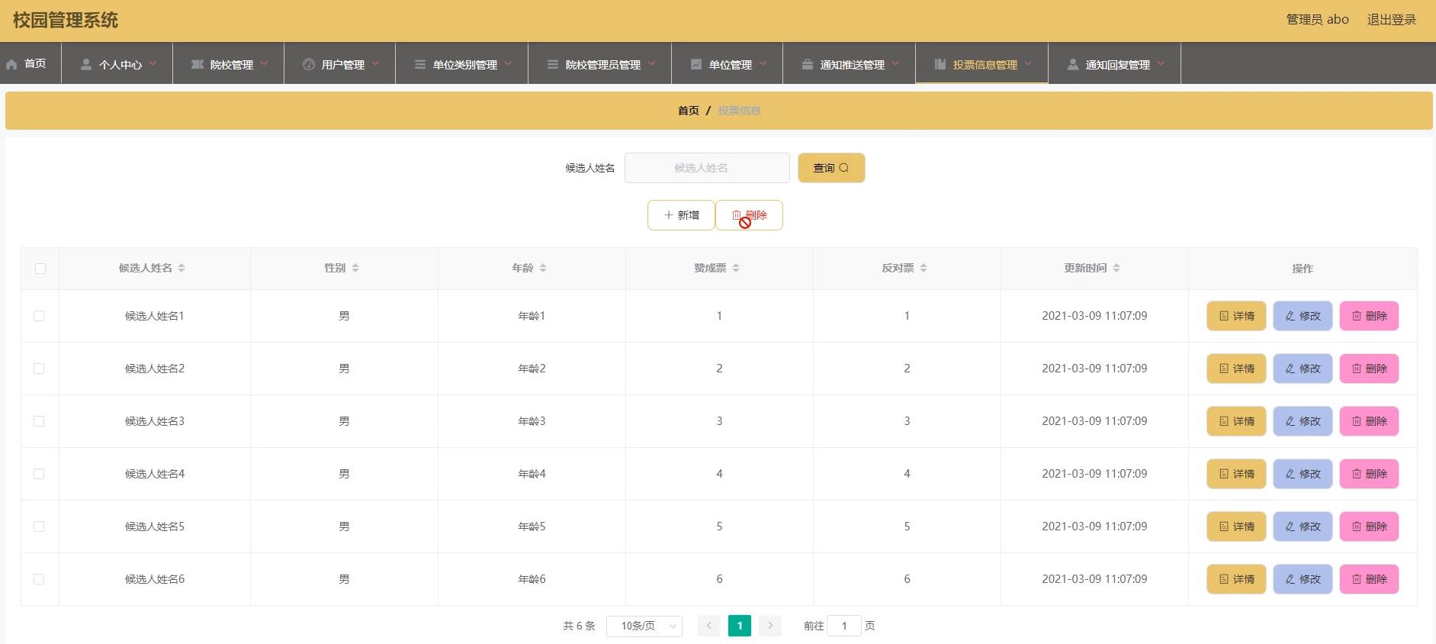Click the 新增 add button
This screenshot has width=1436, height=644.
tap(681, 215)
